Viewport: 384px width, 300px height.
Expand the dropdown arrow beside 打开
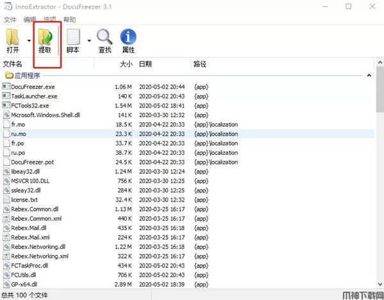[29, 41]
